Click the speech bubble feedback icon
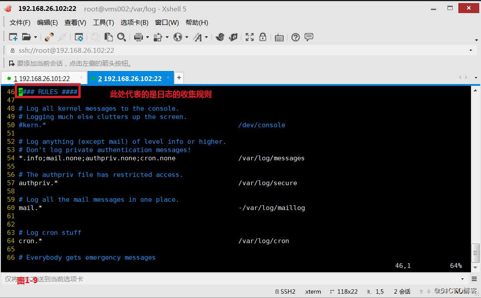Screen dimensions: 481x298 coord(309,37)
